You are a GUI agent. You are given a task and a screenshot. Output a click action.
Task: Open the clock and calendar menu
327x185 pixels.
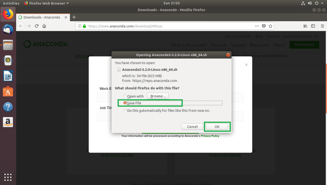coord(172,3)
